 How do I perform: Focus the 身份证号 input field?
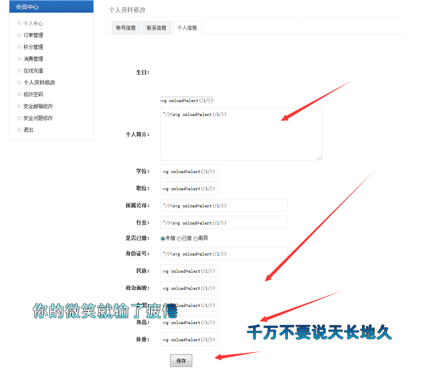(224, 254)
